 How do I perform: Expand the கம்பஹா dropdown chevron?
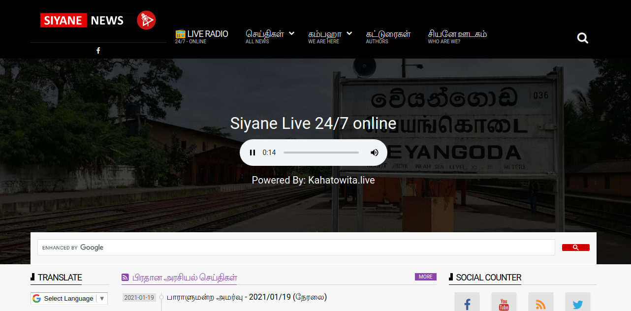349,33
